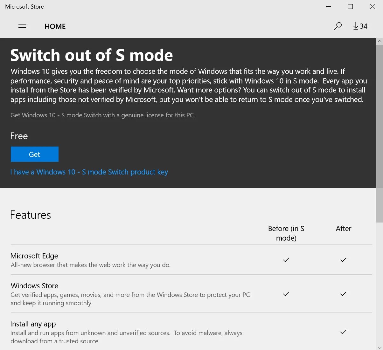Click the Install any app 'After' checkmark
Image resolution: width=383 pixels, height=350 pixels.
click(343, 332)
